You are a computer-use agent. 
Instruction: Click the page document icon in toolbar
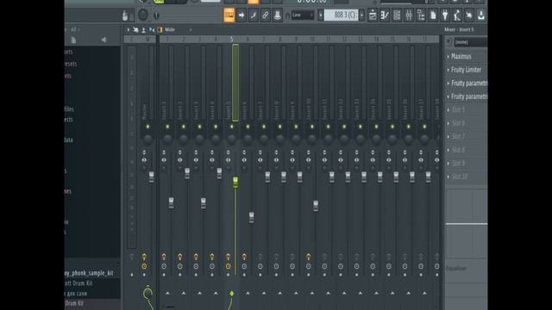[433, 15]
